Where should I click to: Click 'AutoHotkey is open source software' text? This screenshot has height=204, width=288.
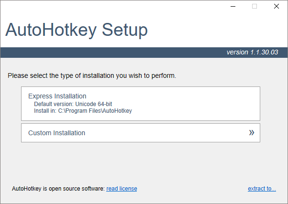click(58, 189)
